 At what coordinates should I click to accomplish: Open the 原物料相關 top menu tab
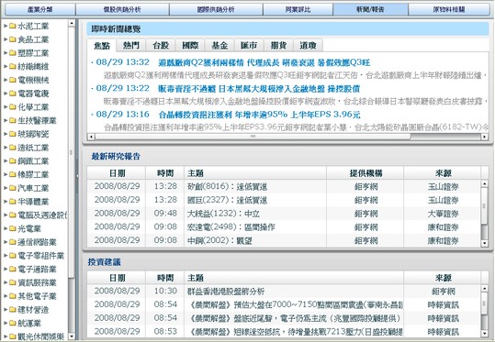point(448,9)
